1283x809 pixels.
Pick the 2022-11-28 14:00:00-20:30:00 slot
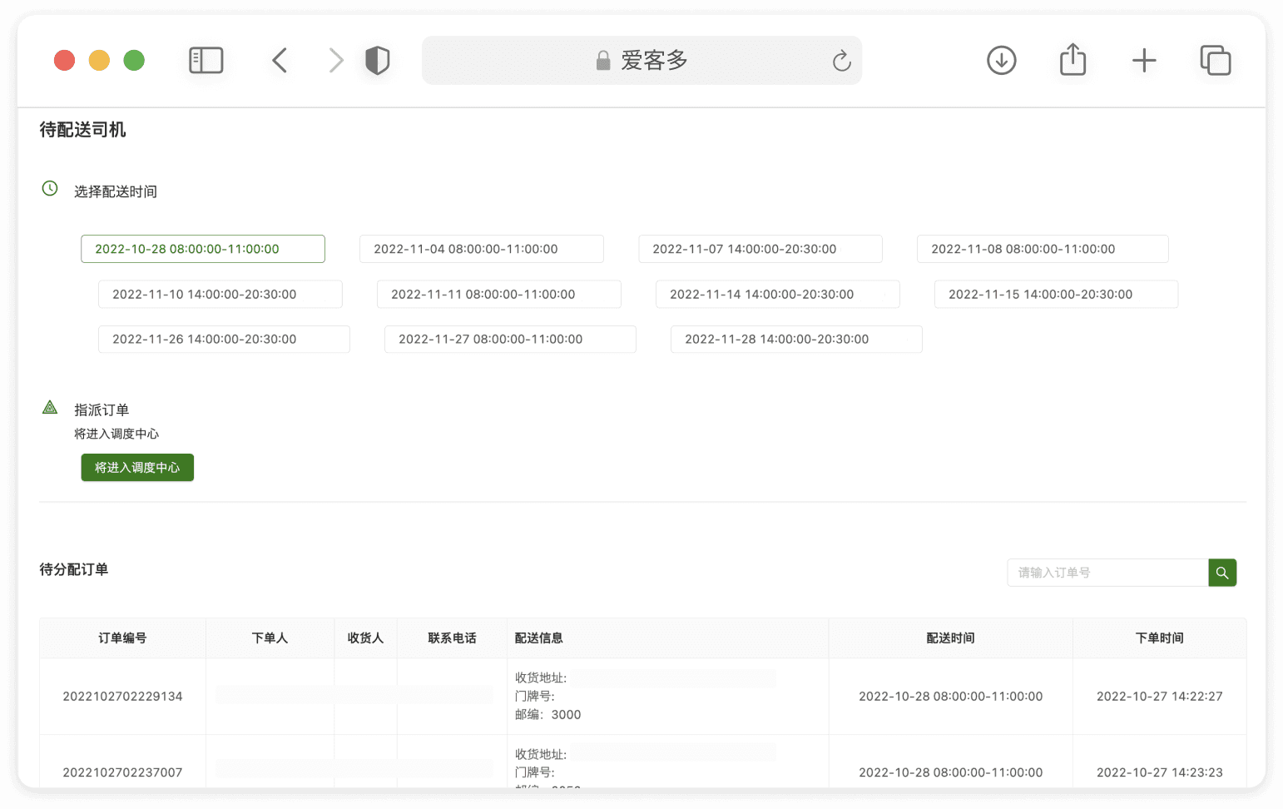pyautogui.click(x=796, y=339)
